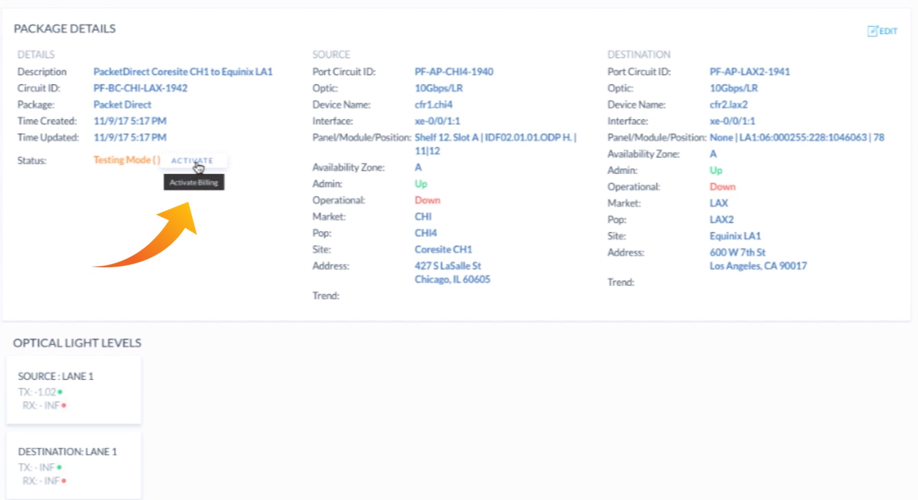The height and width of the screenshot is (500, 918).
Task: Click the PacketDirect Coresite CH1 description
Action: (x=183, y=72)
